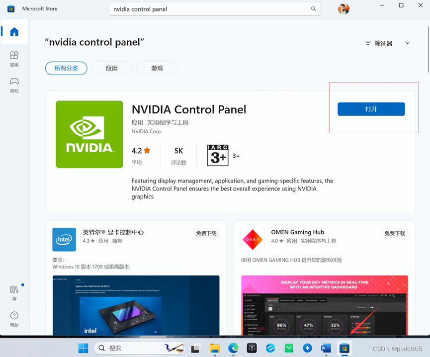Click the OMEN dashboard screenshot preview
This screenshot has height=357, width=430.
point(325,305)
